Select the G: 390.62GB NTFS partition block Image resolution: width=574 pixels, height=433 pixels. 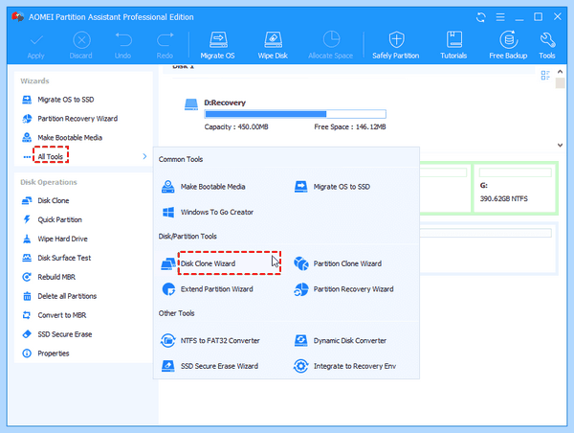pyautogui.click(x=516, y=188)
